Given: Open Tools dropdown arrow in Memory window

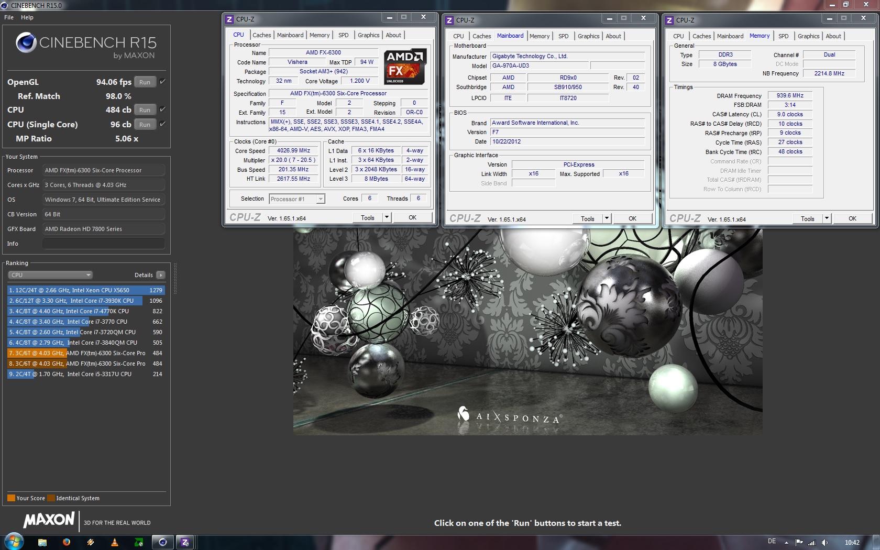Looking at the screenshot, I should pyautogui.click(x=827, y=218).
